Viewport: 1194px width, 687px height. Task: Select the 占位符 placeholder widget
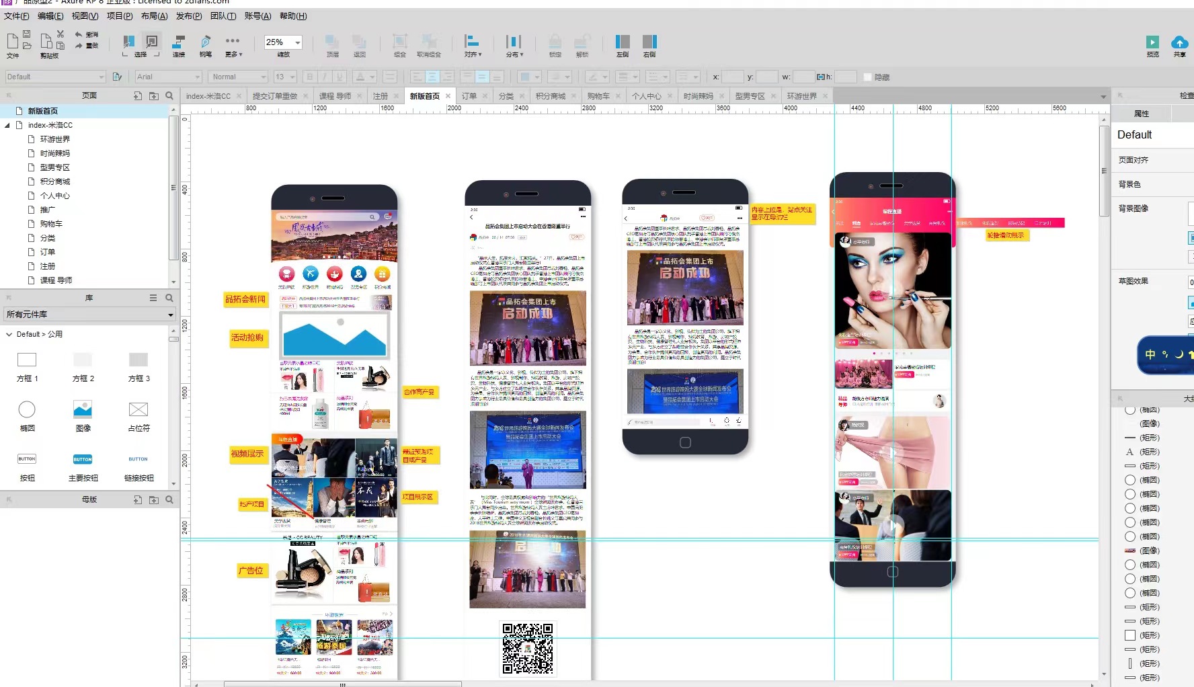[x=138, y=417]
